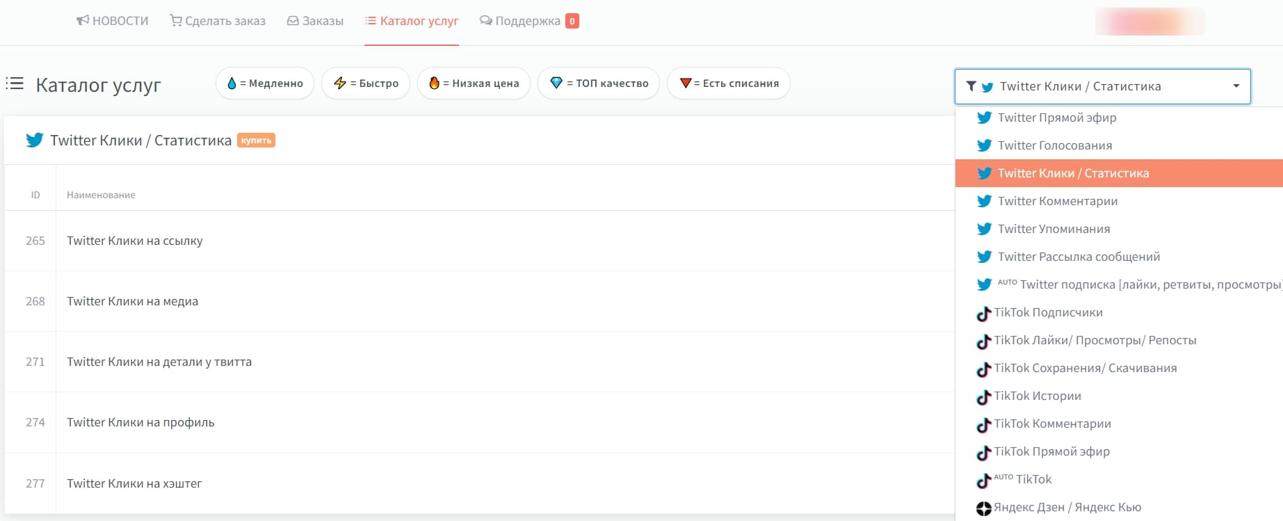Click the Twitter Клики на хэштег row name
This screenshot has width=1283, height=521.
click(134, 483)
